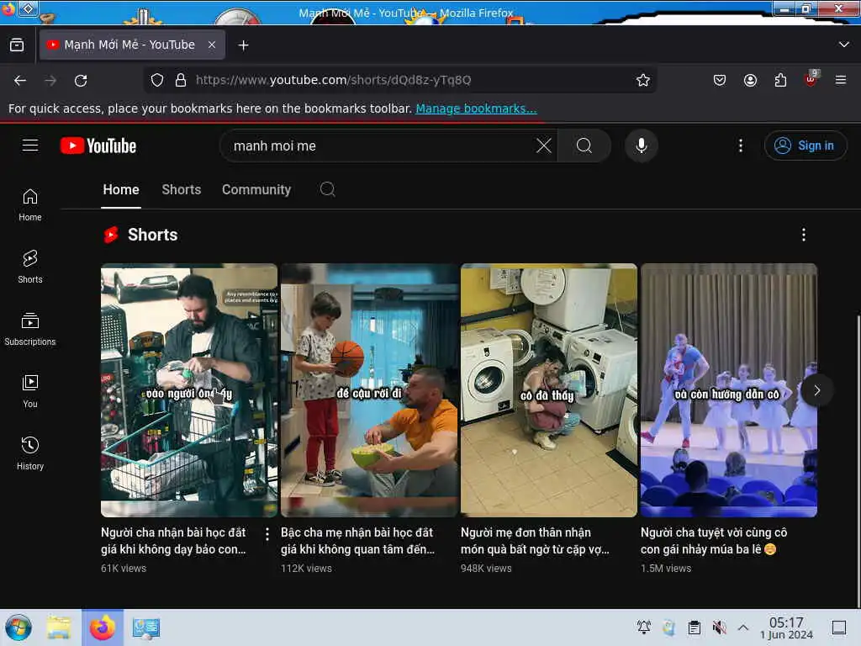Image resolution: width=861 pixels, height=646 pixels.
Task: Go forward with the browser forward arrow
Action: 50,80
